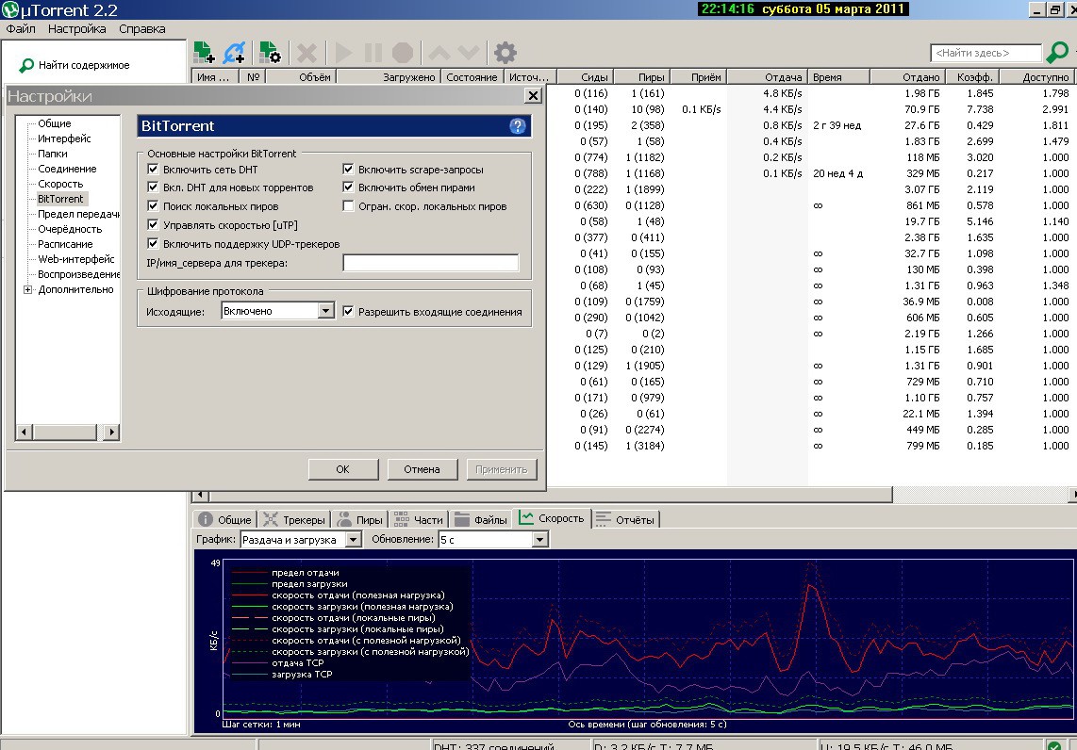Click settings tree scroll left arrow
Image resolution: width=1077 pixels, height=750 pixels.
click(x=24, y=432)
